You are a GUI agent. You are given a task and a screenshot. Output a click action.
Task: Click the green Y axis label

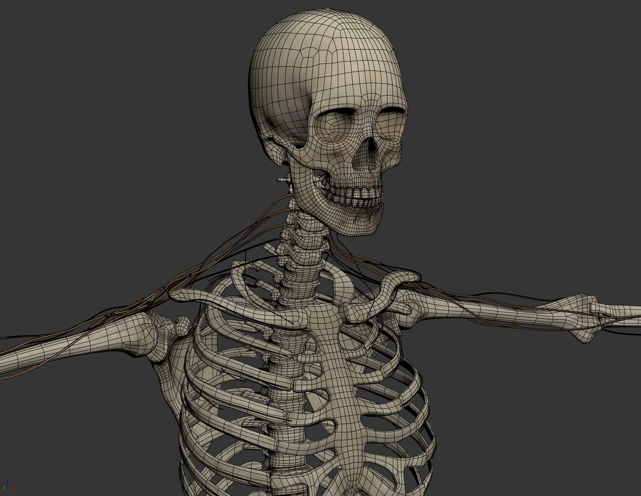click(x=5, y=488)
